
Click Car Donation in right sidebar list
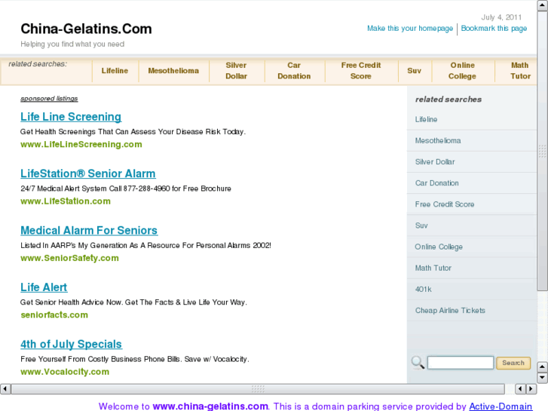[x=437, y=183]
